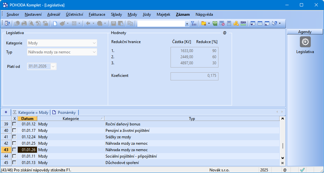The image size is (324, 173).
Task: Open the calculator icon in toolbar
Action: pos(229,23)
